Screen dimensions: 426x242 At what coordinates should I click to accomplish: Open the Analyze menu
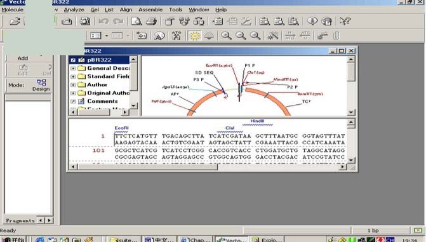tap(74, 10)
